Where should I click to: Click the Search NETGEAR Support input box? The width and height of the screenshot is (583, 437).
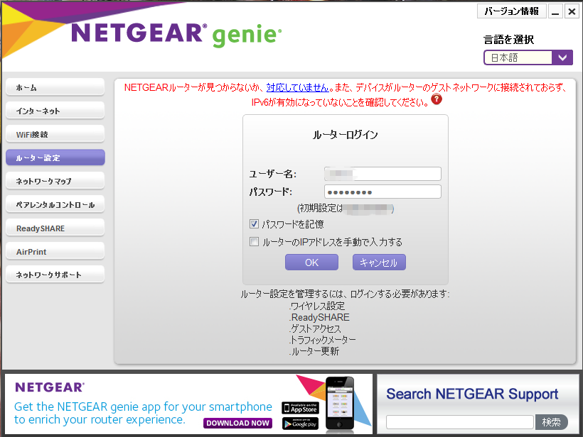pyautogui.click(x=460, y=422)
